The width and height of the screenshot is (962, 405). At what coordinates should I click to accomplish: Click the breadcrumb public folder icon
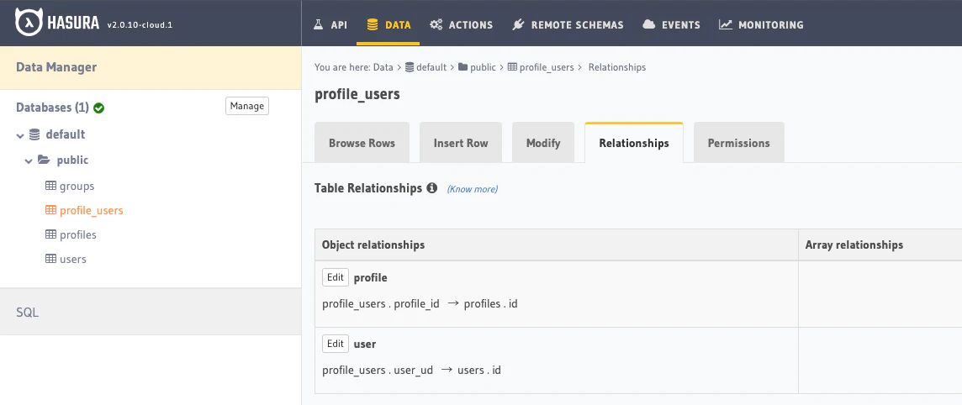tap(462, 67)
